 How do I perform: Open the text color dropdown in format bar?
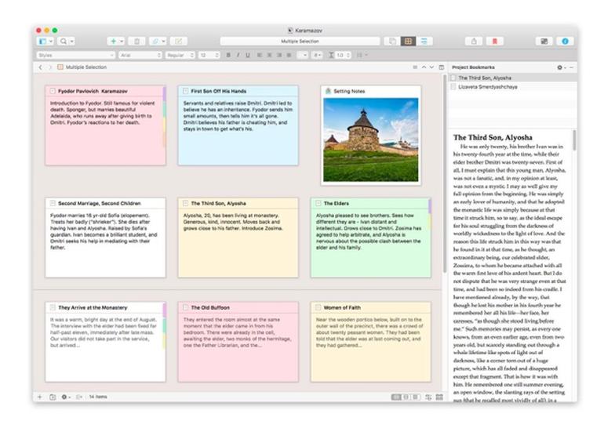pos(302,55)
